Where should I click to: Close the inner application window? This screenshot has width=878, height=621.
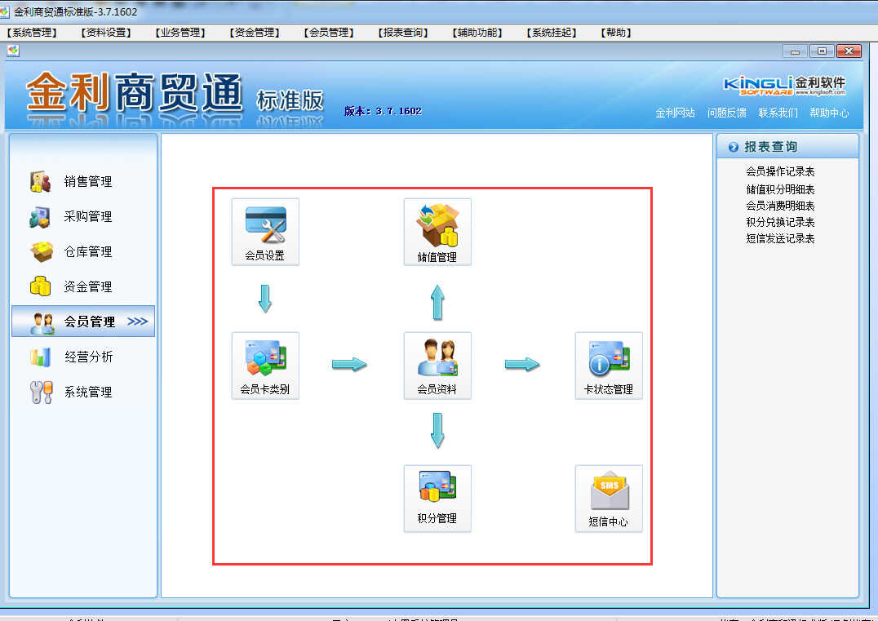point(849,51)
